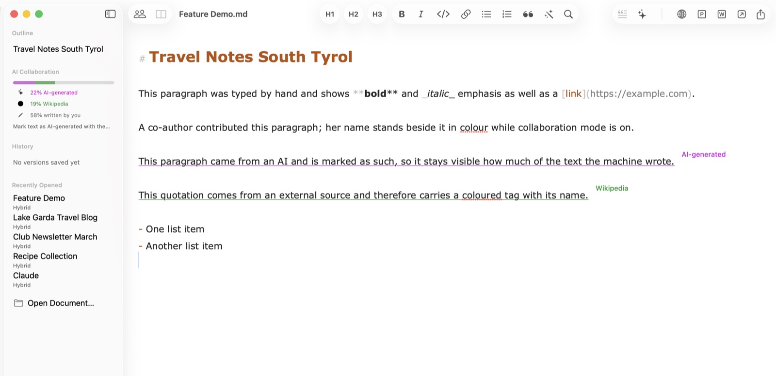Mark text as quoted source icon

tap(623, 14)
